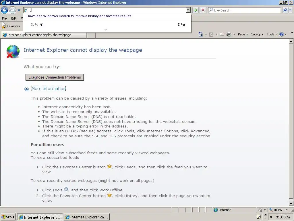Open the zoom level dropdown arrow
Viewport: 294px width, 221px height.
[287, 210]
